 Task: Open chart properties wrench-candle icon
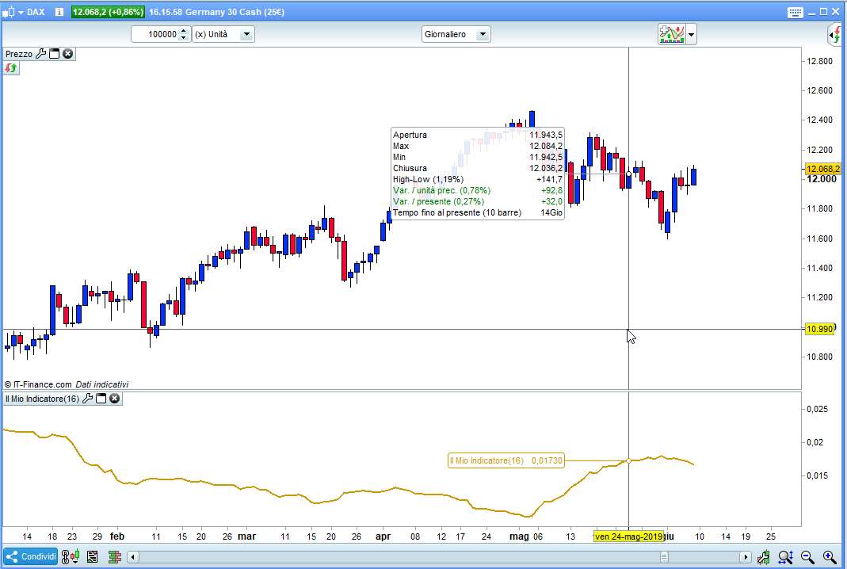pos(763,556)
